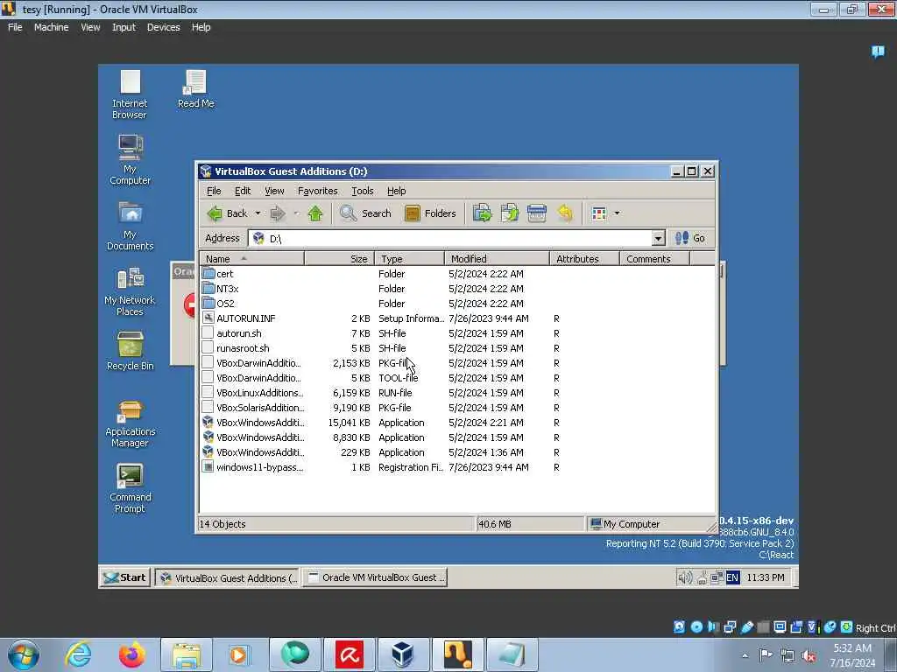Viewport: 897px width, 672px height.
Task: Click the Forward arrow toolbar icon
Action: pyautogui.click(x=278, y=213)
